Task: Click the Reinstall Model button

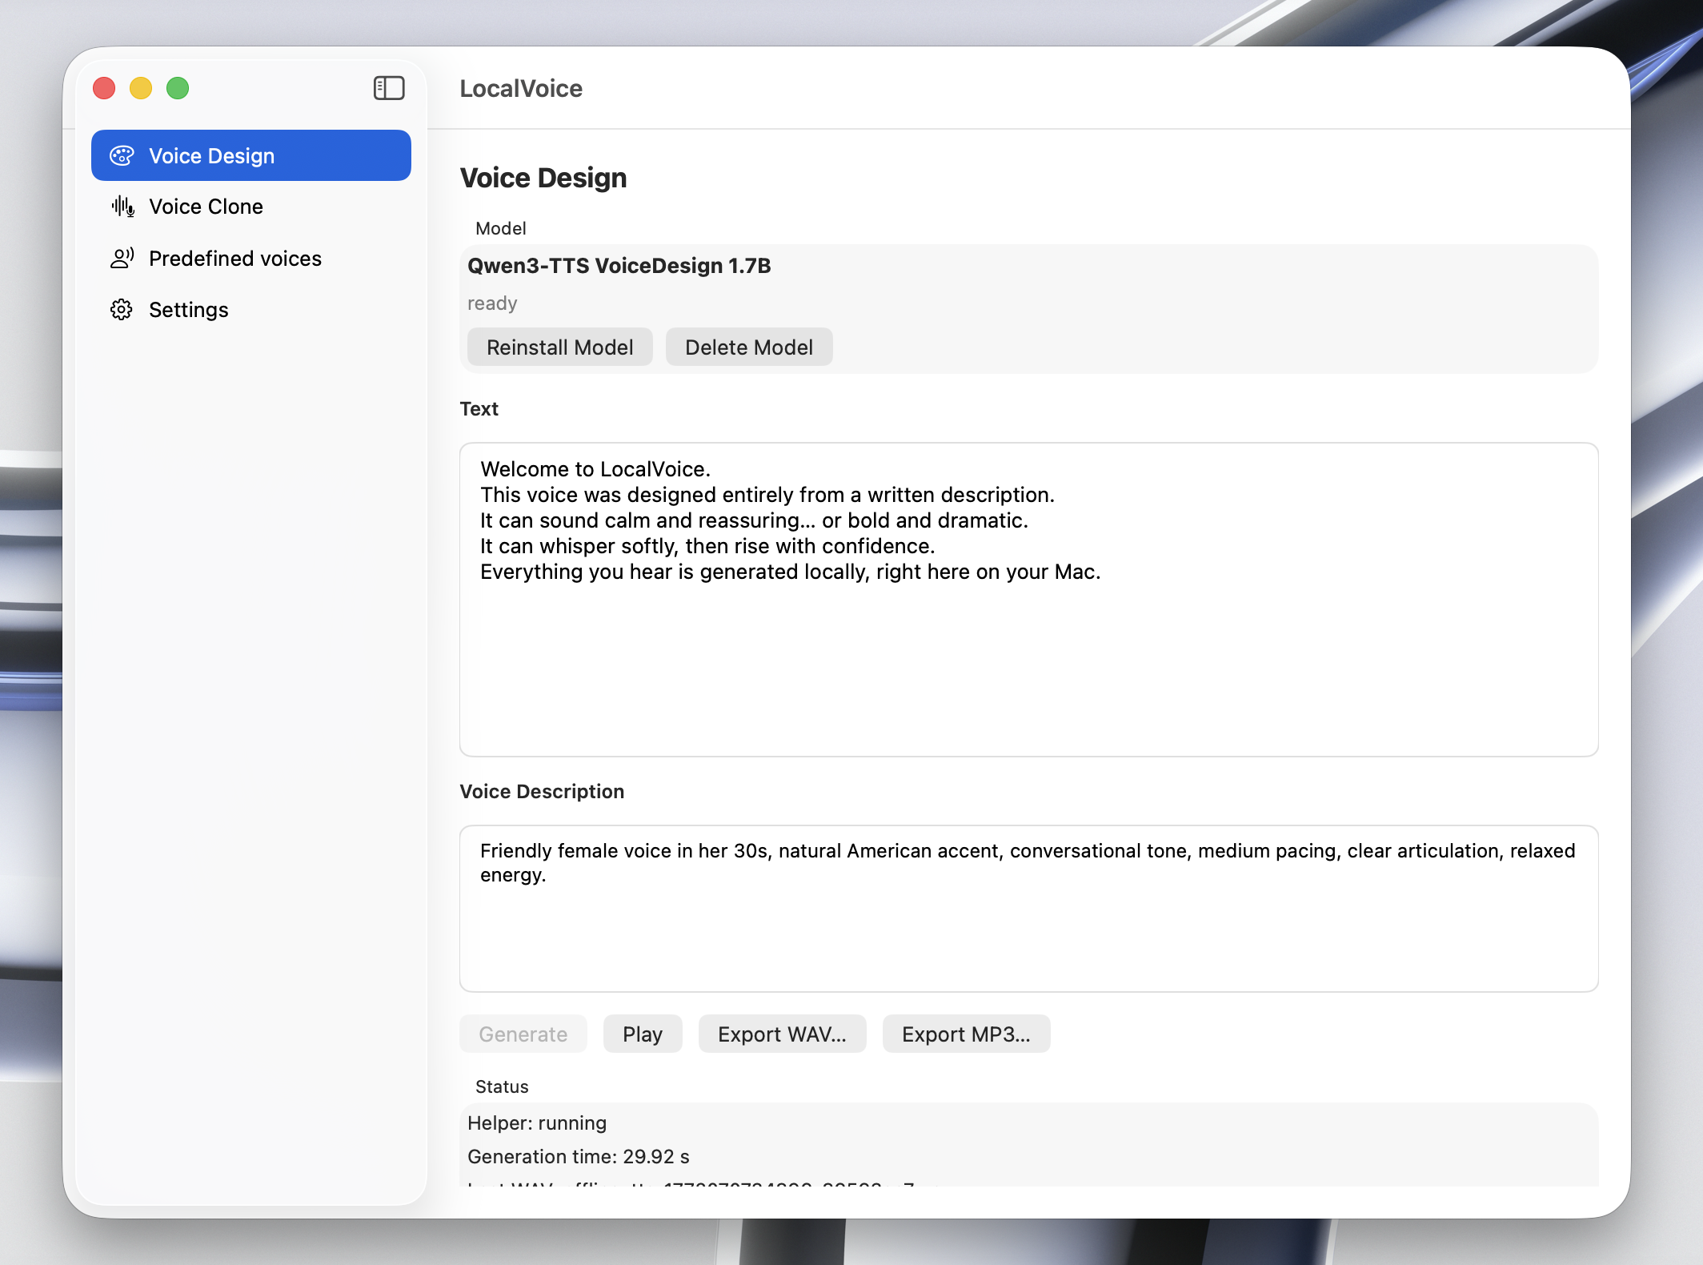Action: [559, 347]
